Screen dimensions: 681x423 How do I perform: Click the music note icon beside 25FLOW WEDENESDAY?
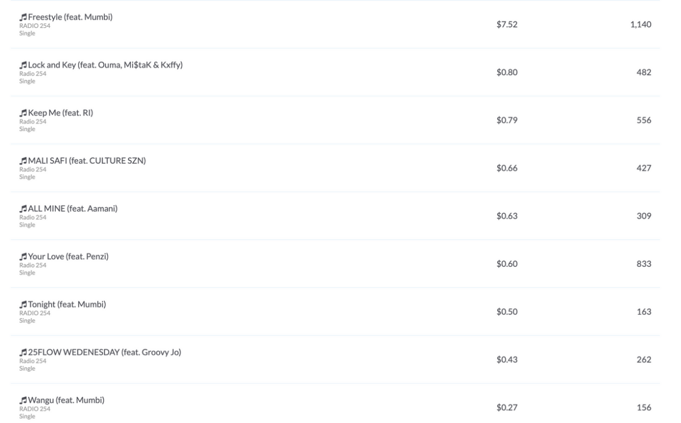23,352
